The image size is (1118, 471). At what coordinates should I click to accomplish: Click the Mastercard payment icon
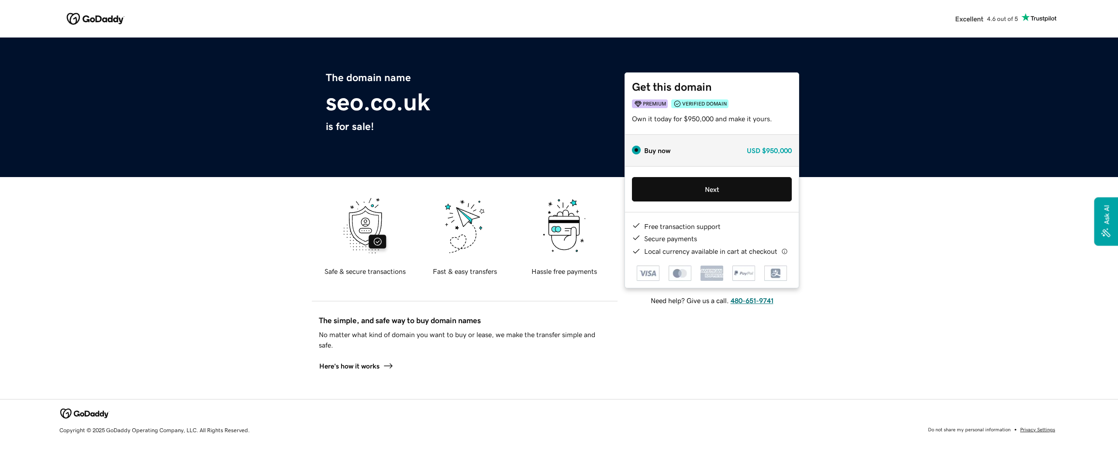(x=680, y=273)
